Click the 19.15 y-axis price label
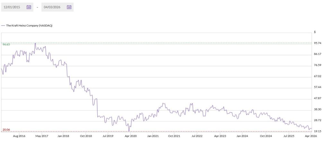This screenshot has width=329, height=154. (x=317, y=131)
